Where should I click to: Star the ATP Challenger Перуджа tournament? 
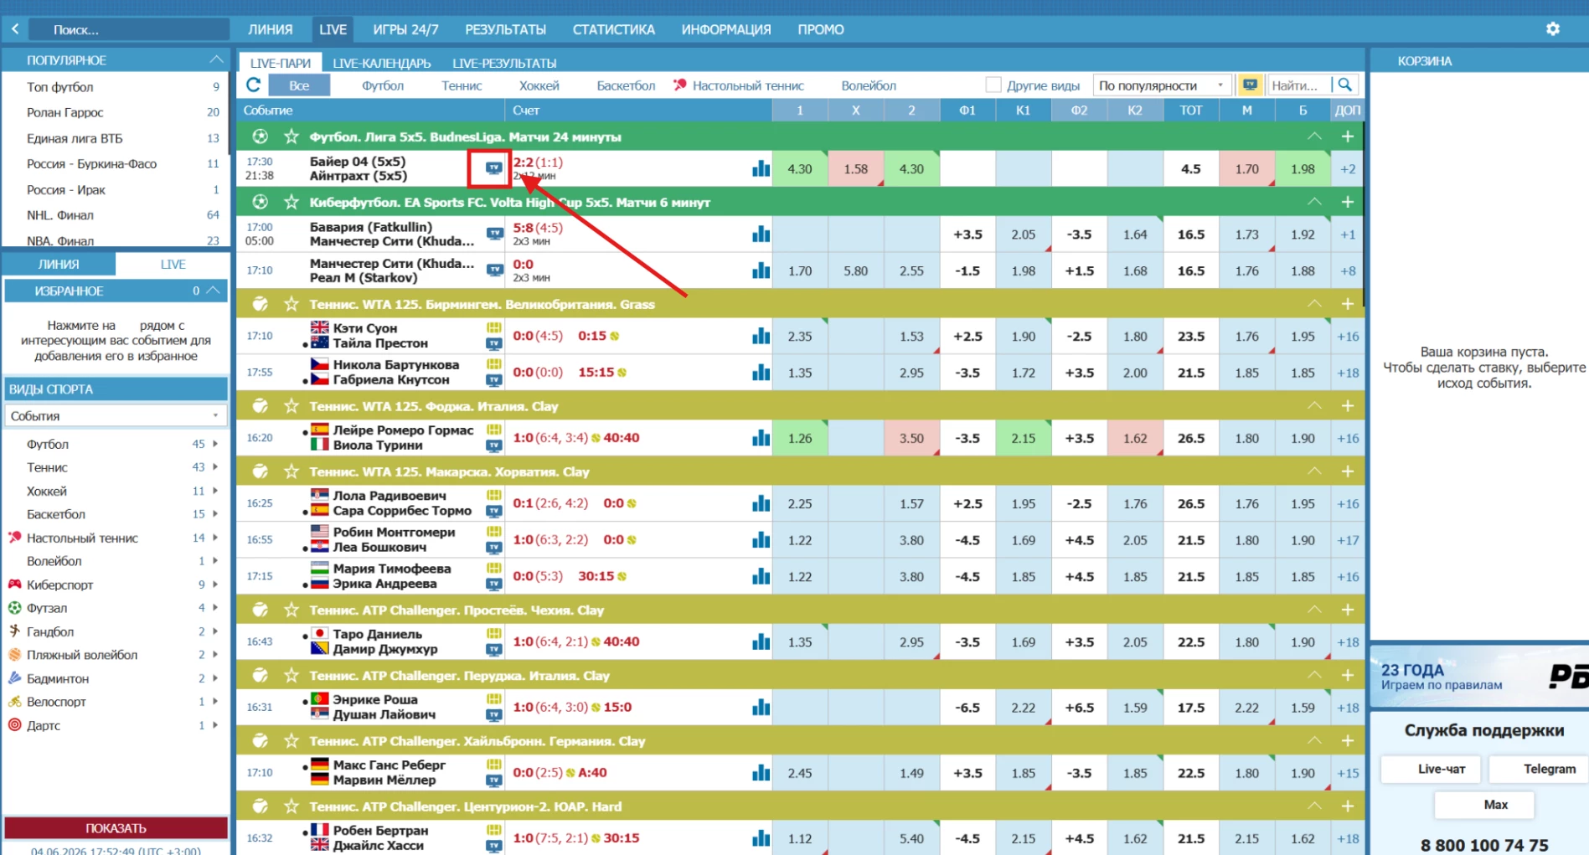coord(291,675)
